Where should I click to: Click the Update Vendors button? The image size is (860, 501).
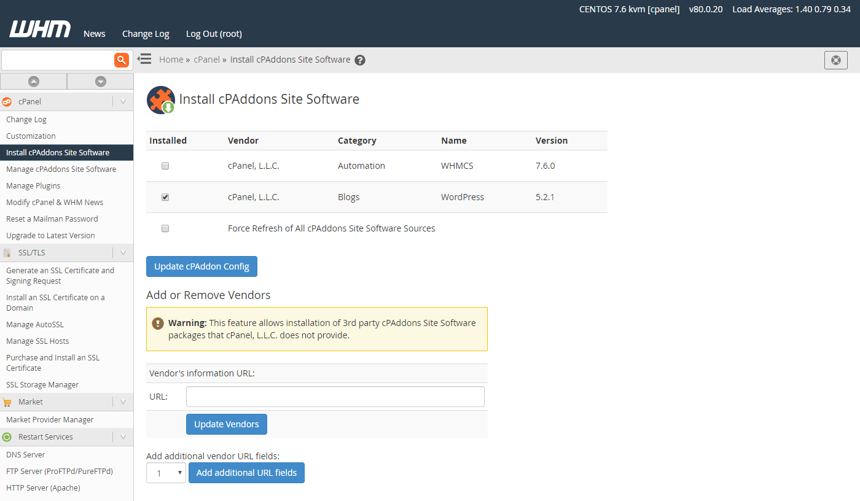tap(226, 424)
